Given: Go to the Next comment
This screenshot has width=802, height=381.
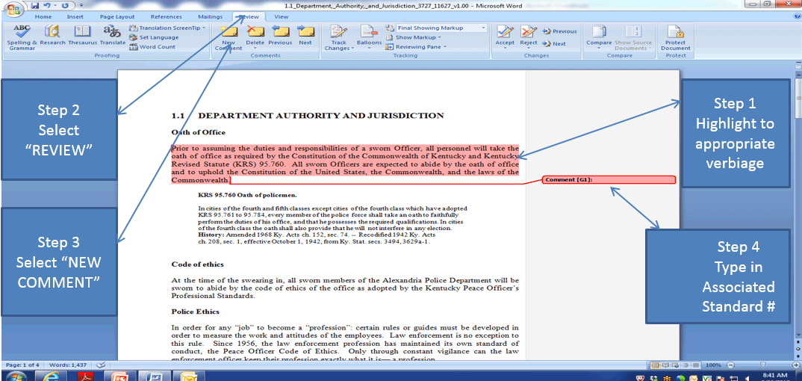Looking at the screenshot, I should 305,34.
